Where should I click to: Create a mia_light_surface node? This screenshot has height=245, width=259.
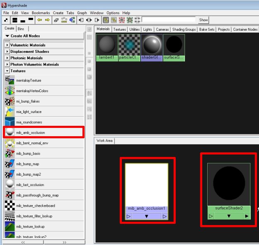(x=44, y=112)
